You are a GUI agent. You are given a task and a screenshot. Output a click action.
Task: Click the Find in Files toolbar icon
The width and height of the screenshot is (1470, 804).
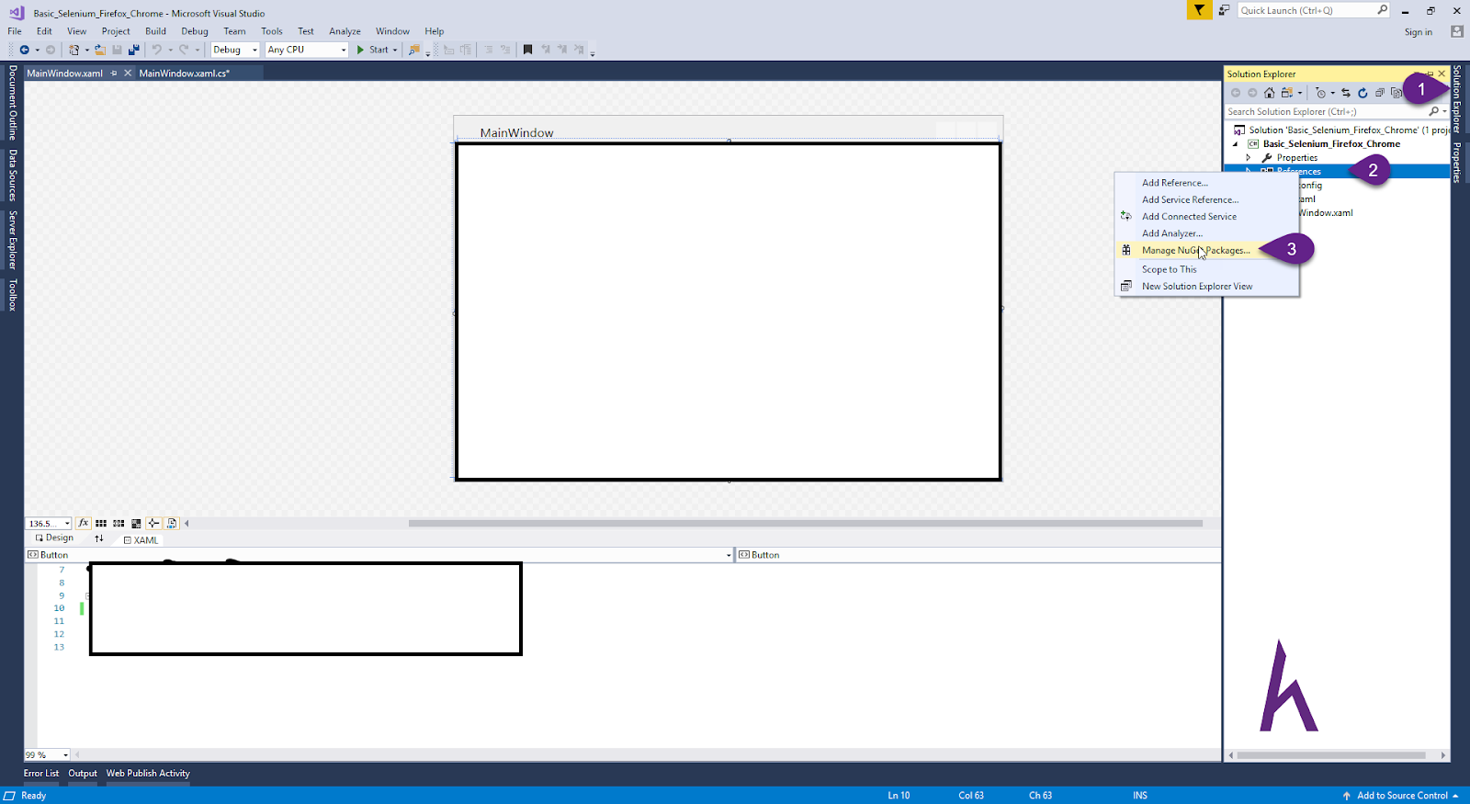tap(414, 50)
